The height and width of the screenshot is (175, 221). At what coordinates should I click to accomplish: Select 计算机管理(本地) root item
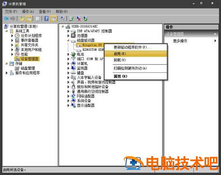[24, 26]
